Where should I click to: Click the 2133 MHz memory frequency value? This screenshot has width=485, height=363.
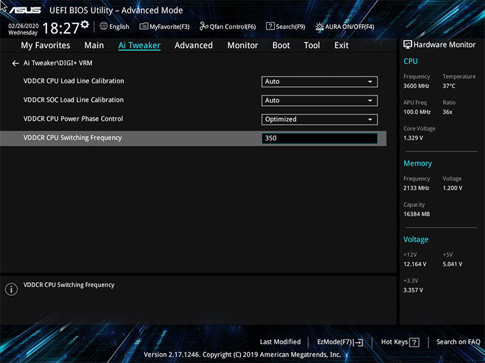point(416,188)
